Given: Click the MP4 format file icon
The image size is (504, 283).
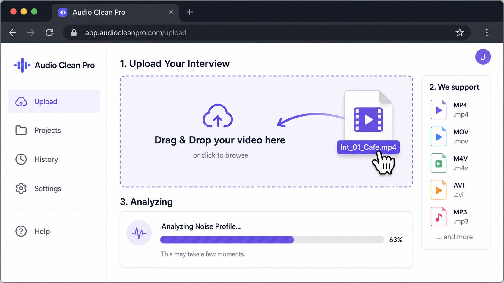Looking at the screenshot, I should click(x=439, y=110).
